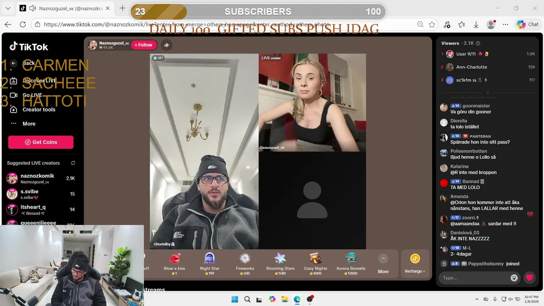Image resolution: width=544 pixels, height=306 pixels.
Task: Click the taskbar clock and date
Action: click(x=531, y=299)
